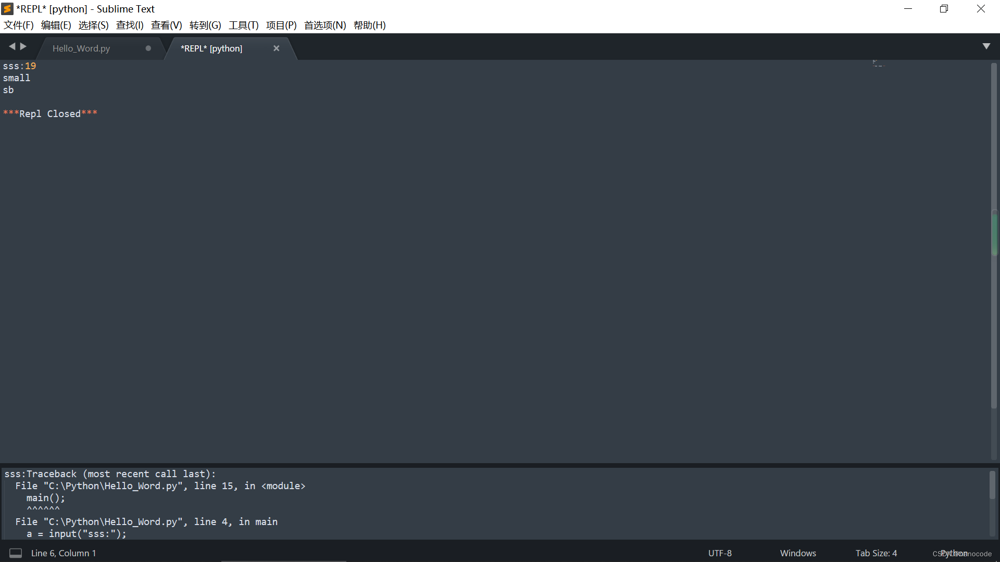The image size is (1000, 562).
Task: Click the editor vertical scrollbar
Action: coord(994,234)
